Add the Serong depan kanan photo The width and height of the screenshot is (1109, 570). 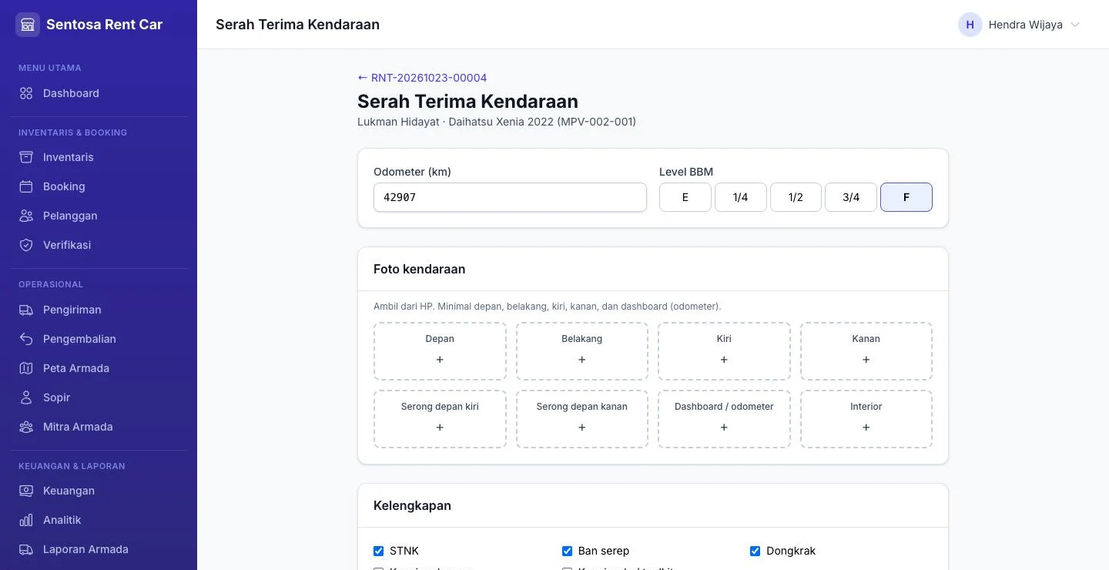click(x=582, y=419)
